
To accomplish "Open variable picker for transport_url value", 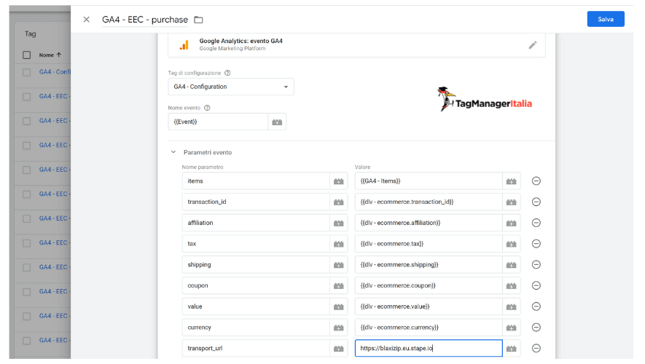I will pyautogui.click(x=512, y=349).
